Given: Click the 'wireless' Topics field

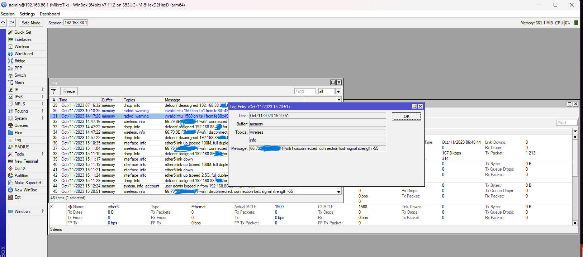Looking at the screenshot, I should 317,132.
